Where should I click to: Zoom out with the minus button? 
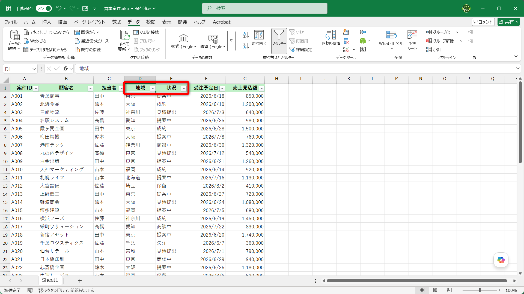tap(460, 290)
